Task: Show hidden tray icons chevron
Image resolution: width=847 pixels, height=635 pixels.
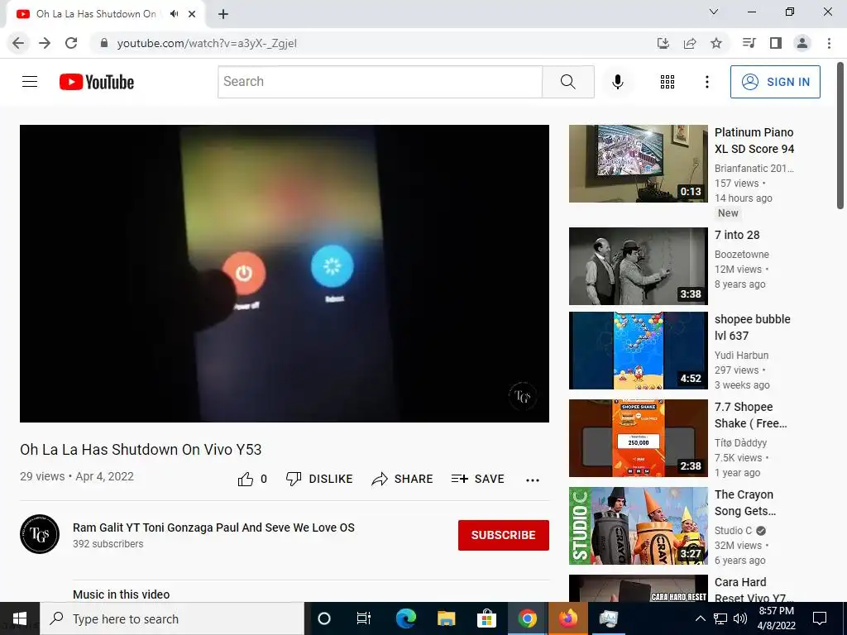Action: pyautogui.click(x=700, y=618)
